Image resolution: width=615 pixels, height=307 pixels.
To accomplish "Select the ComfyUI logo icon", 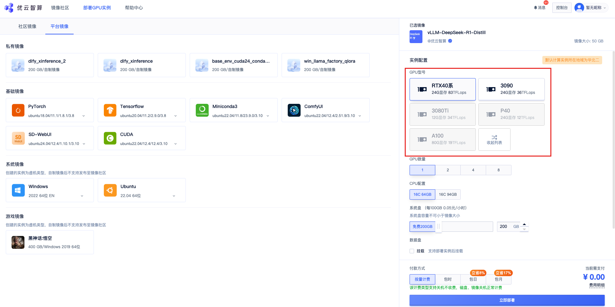I will [x=294, y=110].
